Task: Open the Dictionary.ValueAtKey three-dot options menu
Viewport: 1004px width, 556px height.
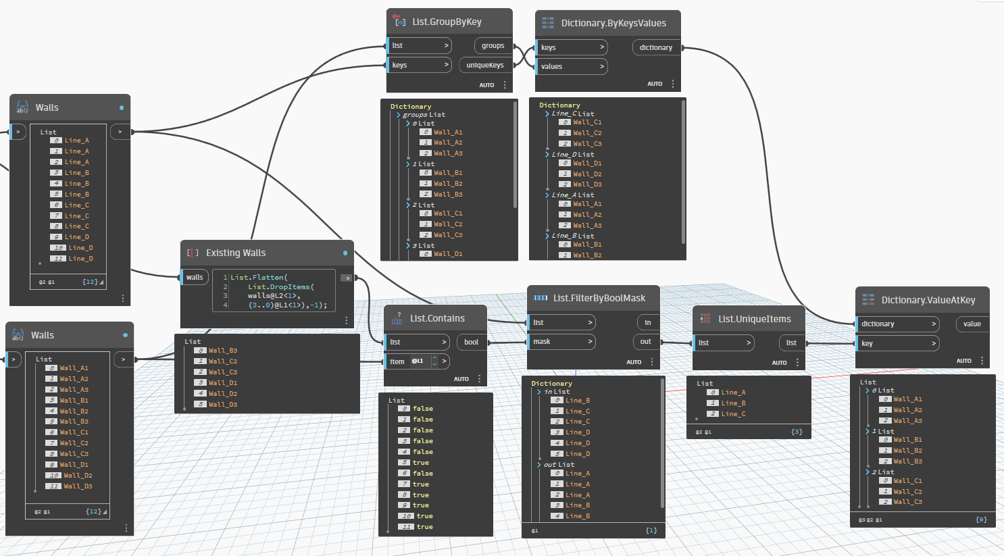Action: [982, 360]
